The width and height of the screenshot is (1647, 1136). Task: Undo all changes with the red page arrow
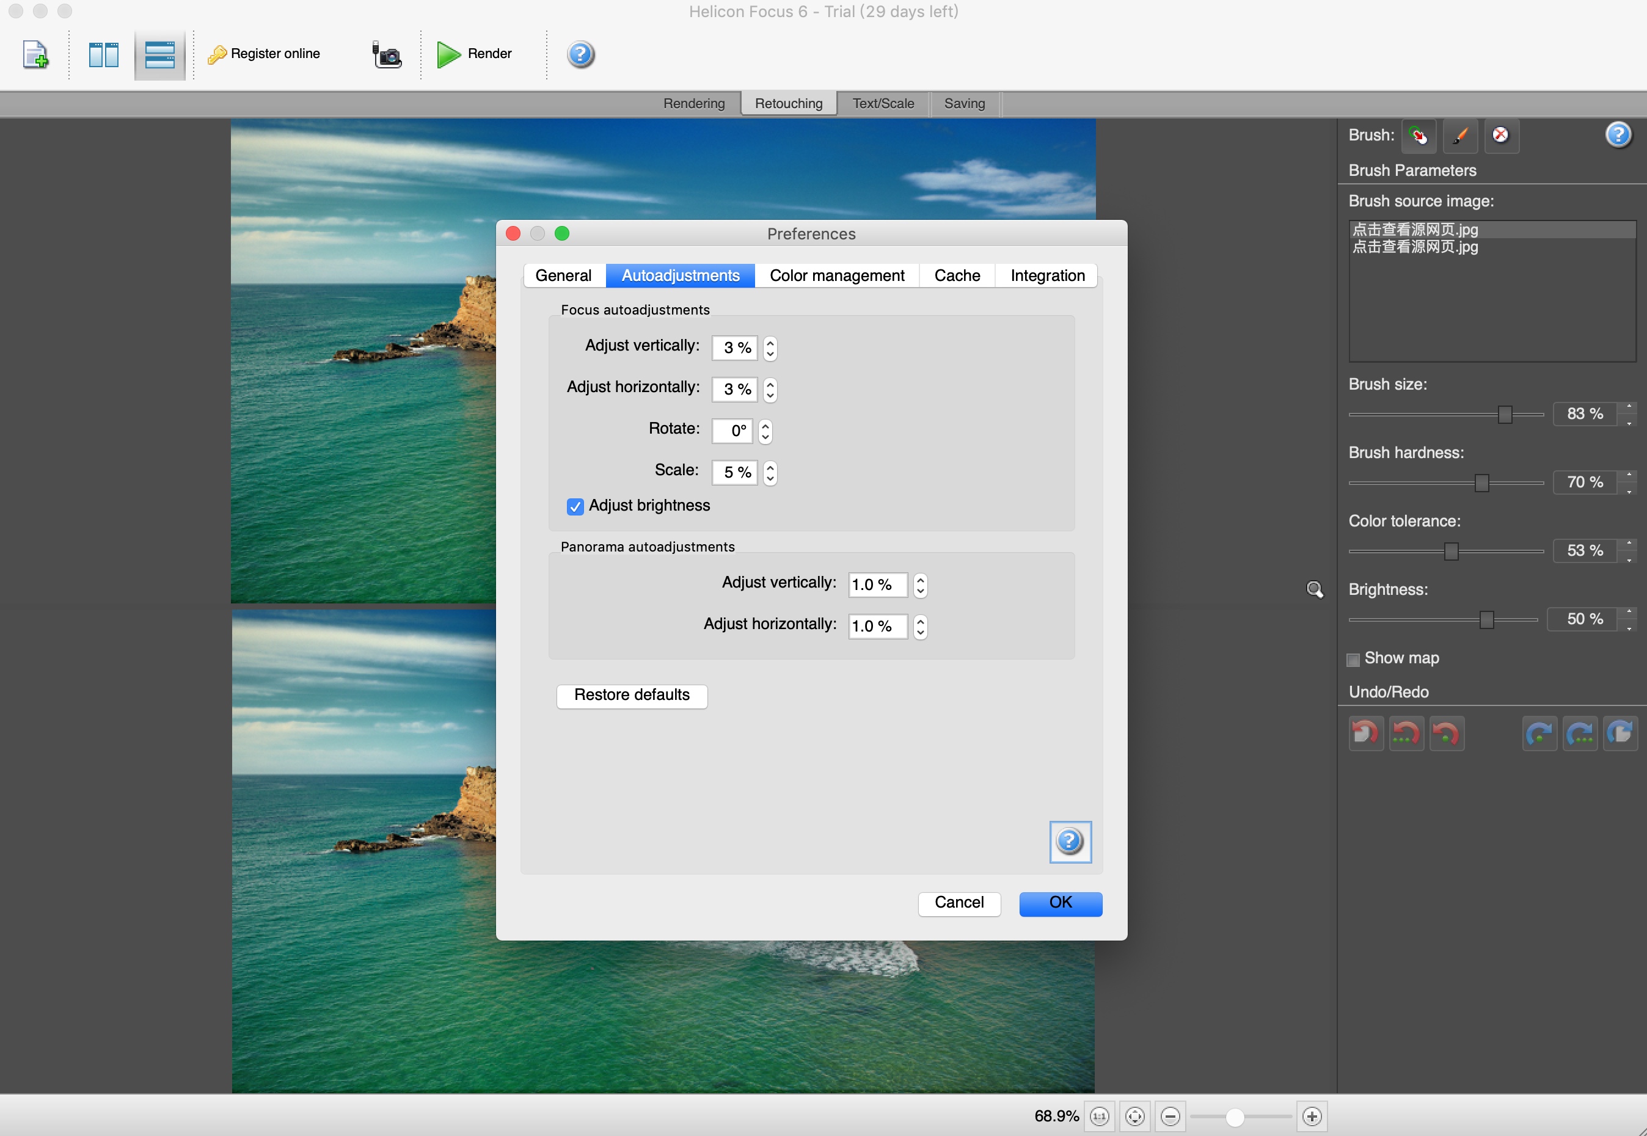[x=1366, y=733]
